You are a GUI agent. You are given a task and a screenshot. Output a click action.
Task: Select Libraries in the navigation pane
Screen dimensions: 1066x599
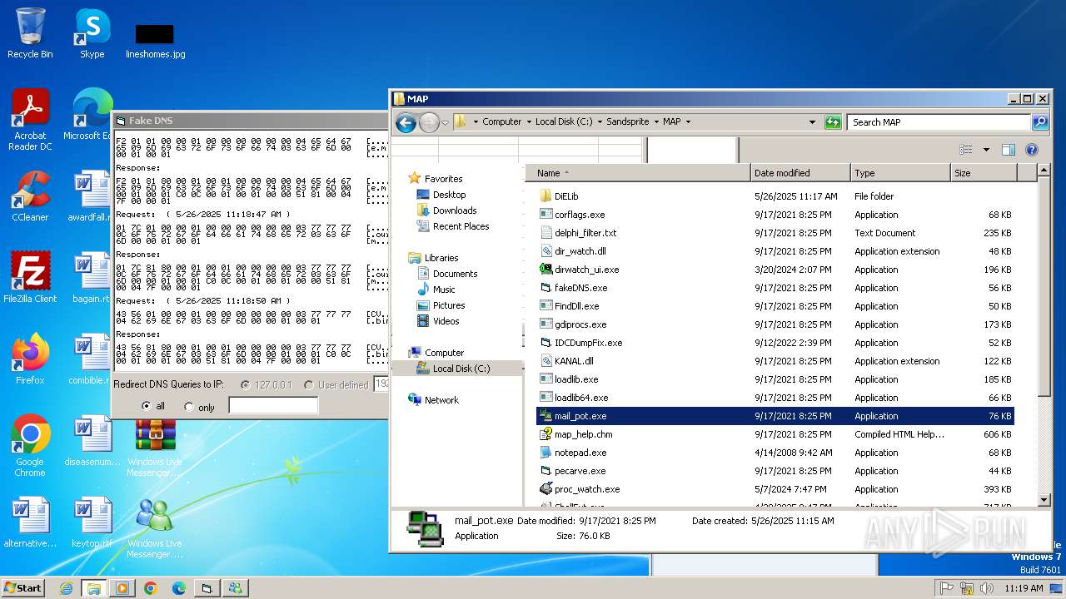441,258
